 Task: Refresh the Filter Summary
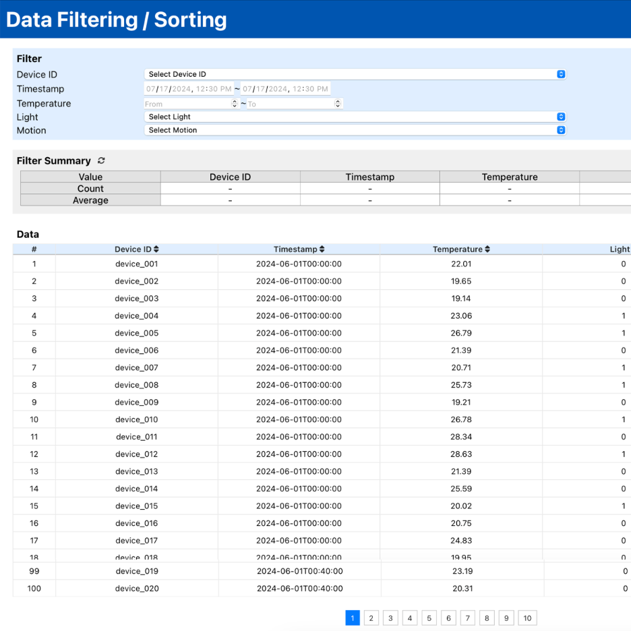100,160
